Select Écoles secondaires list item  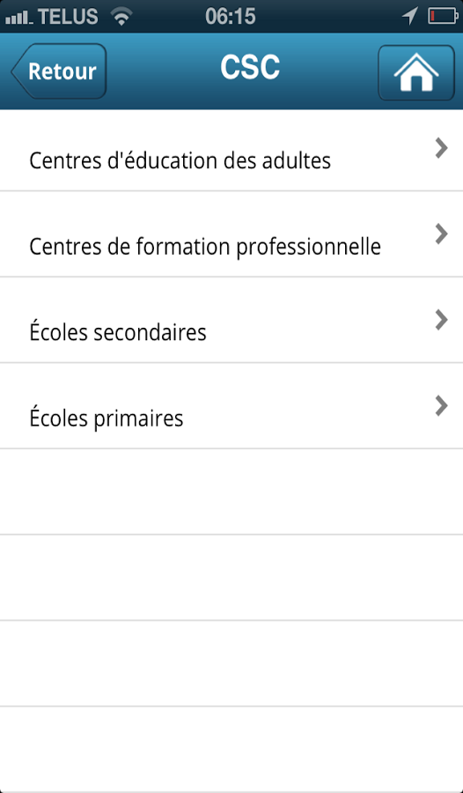231,320
